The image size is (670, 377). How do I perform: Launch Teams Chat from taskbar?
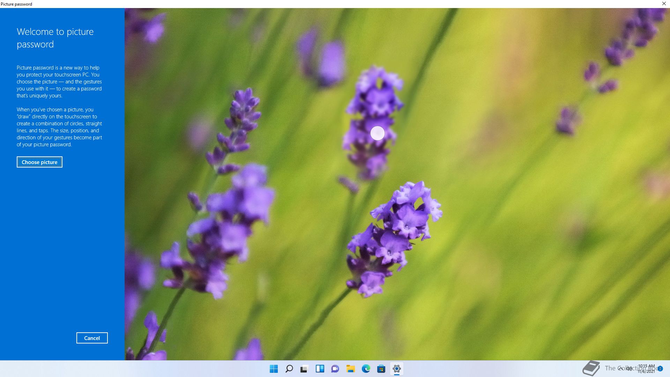click(335, 369)
